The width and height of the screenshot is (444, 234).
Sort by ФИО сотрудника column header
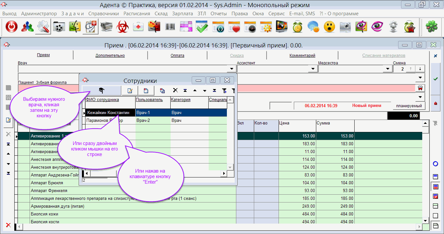[x=103, y=100]
